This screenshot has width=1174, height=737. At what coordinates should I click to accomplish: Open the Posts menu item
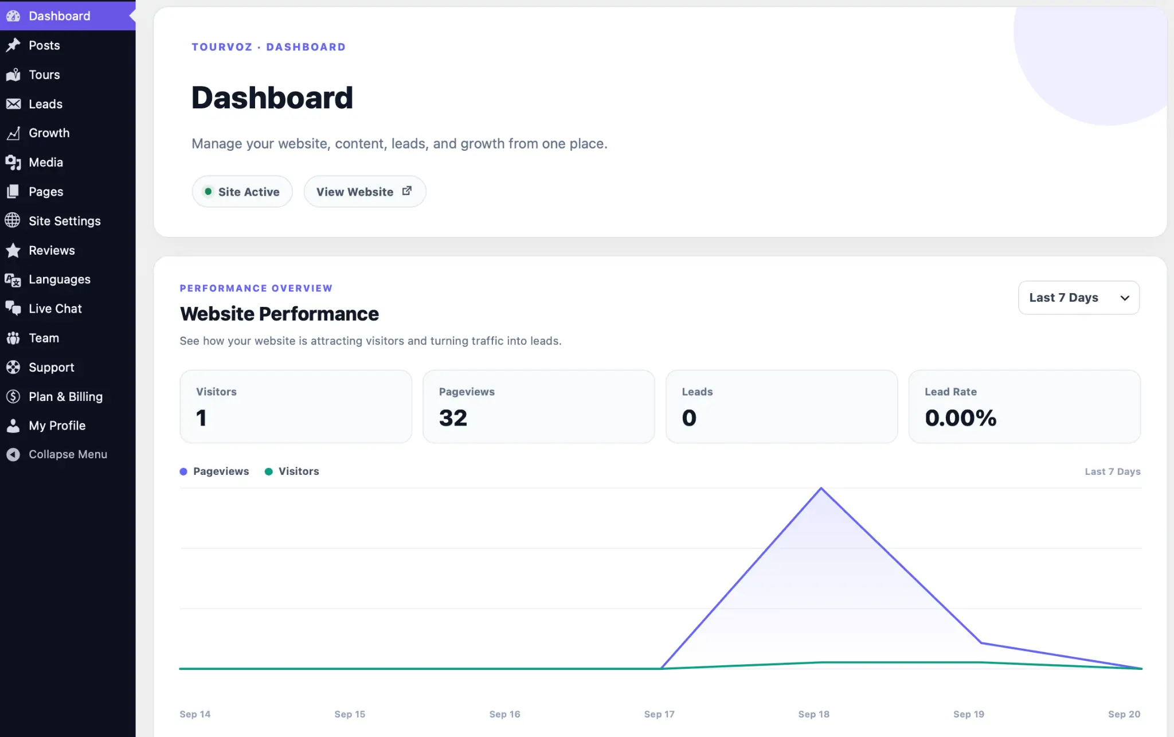click(68, 45)
